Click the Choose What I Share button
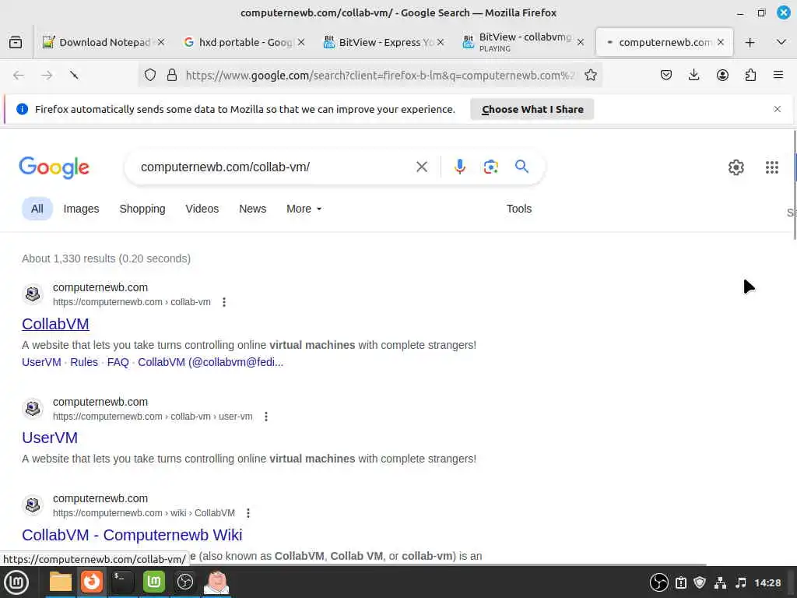Image resolution: width=797 pixels, height=598 pixels. pos(532,109)
